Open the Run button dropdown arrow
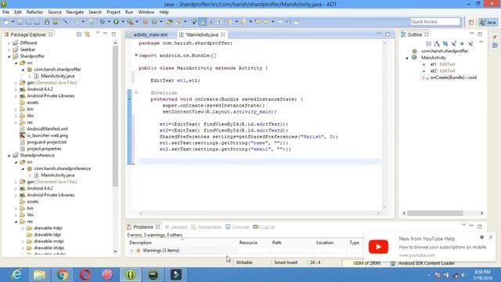The width and height of the screenshot is (501, 282). click(x=123, y=22)
